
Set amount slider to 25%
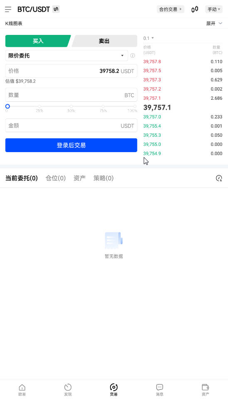[x=39, y=106]
